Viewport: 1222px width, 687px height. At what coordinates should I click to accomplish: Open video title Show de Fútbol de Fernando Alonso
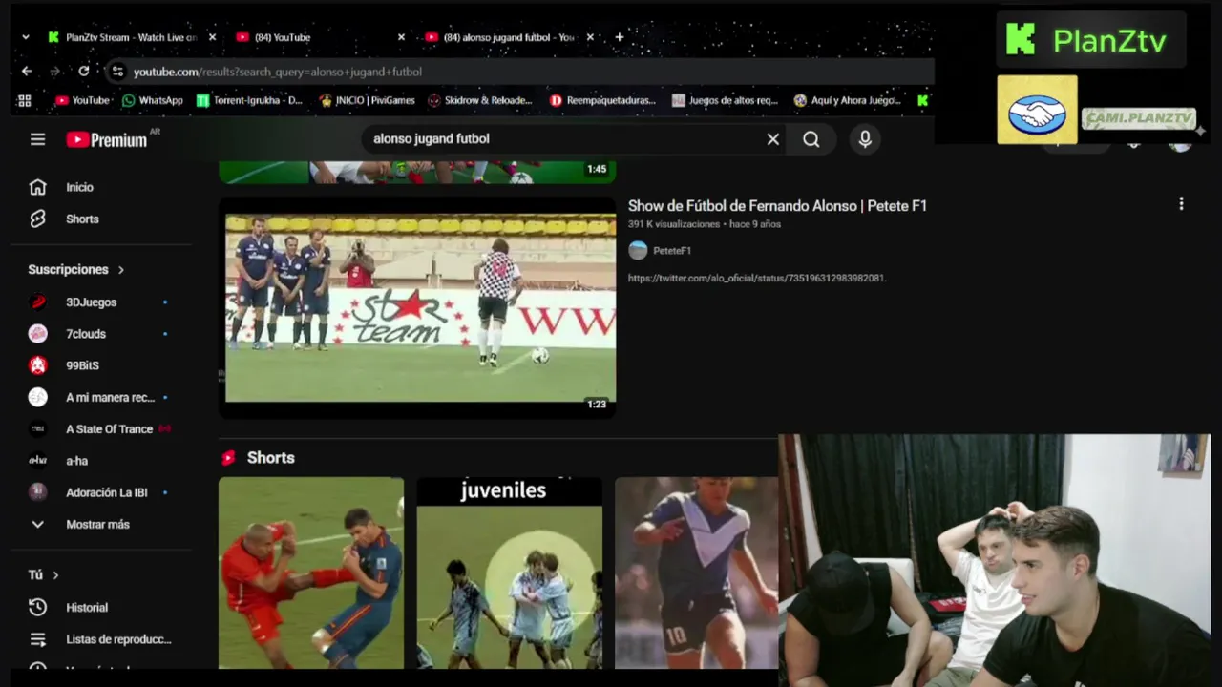[x=777, y=205]
